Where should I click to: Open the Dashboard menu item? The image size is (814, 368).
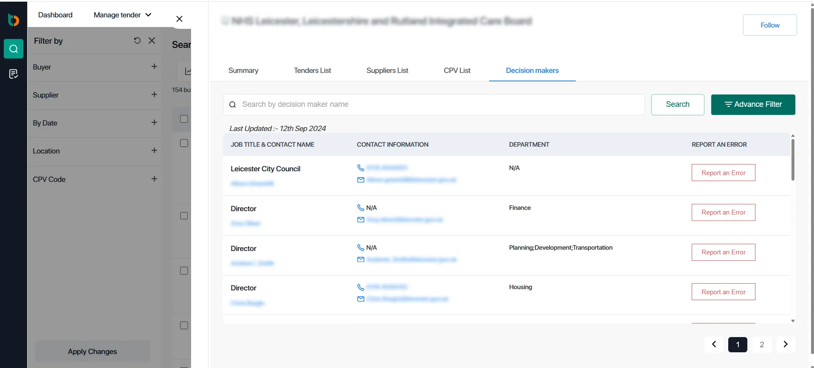55,15
